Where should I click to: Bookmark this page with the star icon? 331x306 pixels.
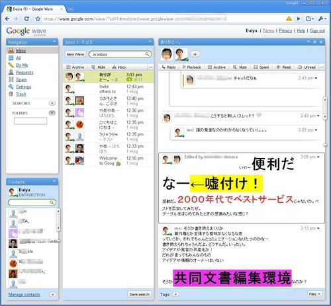(x=38, y=19)
